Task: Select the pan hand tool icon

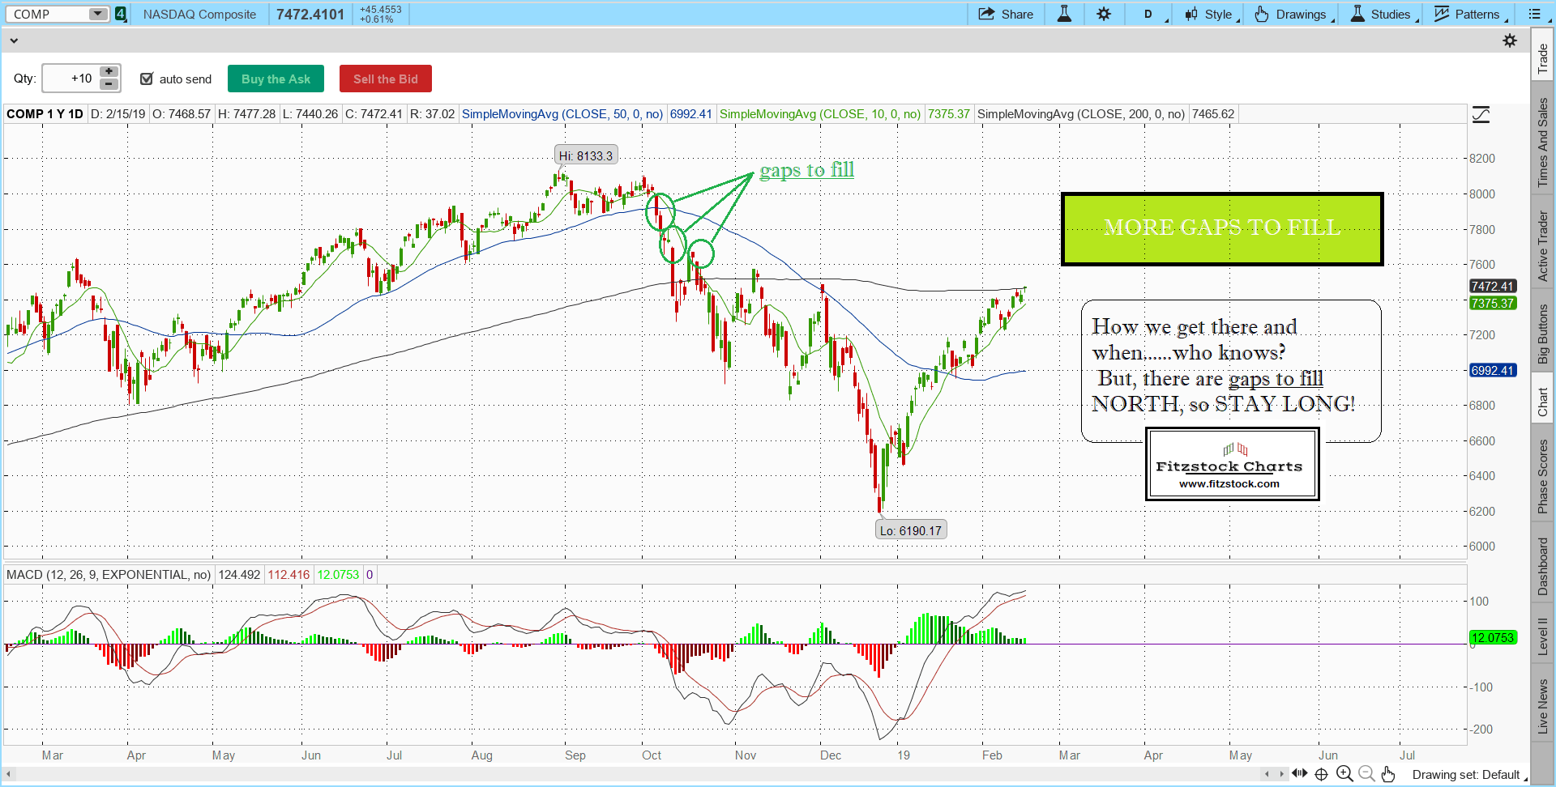Action: click(1388, 774)
